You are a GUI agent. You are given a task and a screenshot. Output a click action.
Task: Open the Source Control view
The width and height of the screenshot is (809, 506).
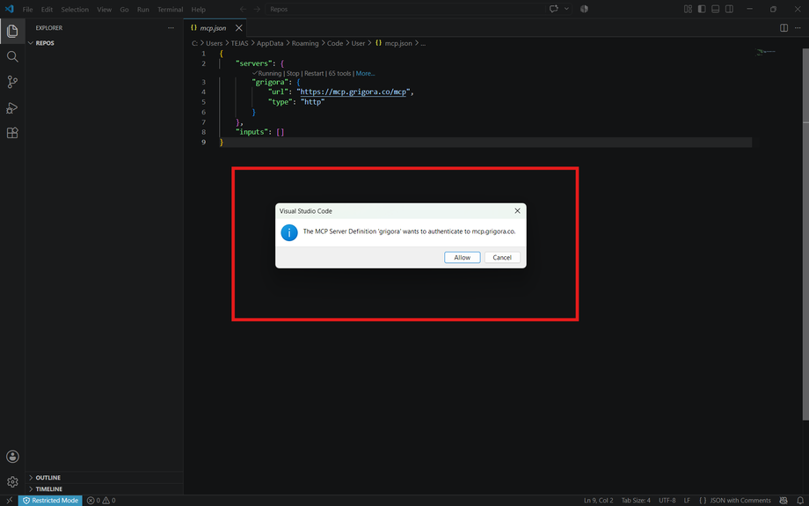pos(12,82)
